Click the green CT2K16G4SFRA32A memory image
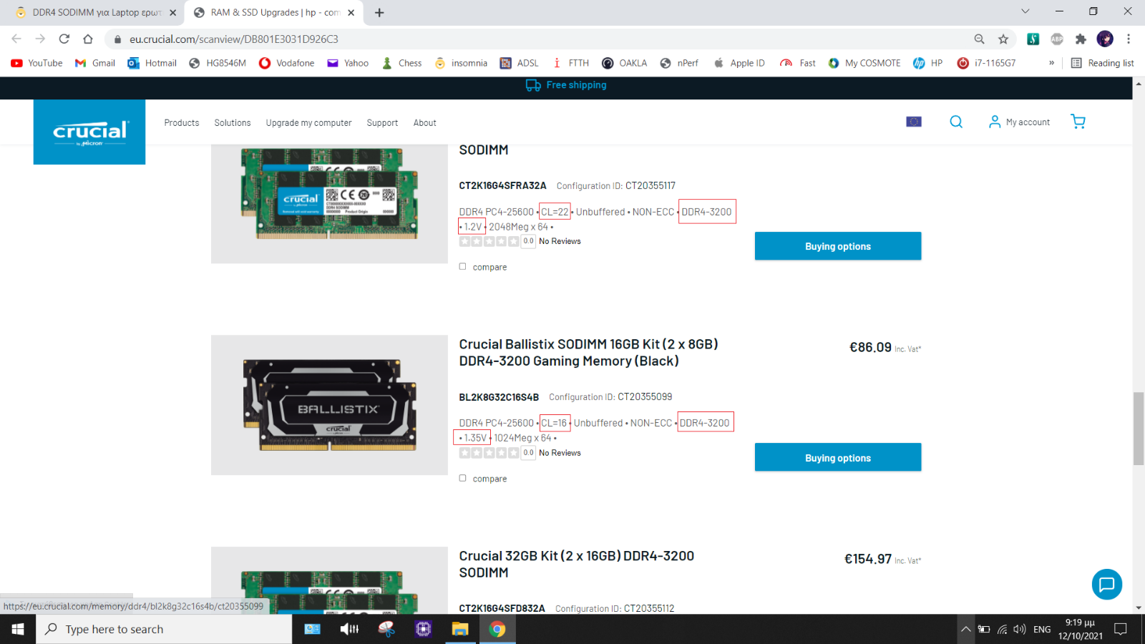This screenshot has height=644, width=1145. [x=329, y=204]
